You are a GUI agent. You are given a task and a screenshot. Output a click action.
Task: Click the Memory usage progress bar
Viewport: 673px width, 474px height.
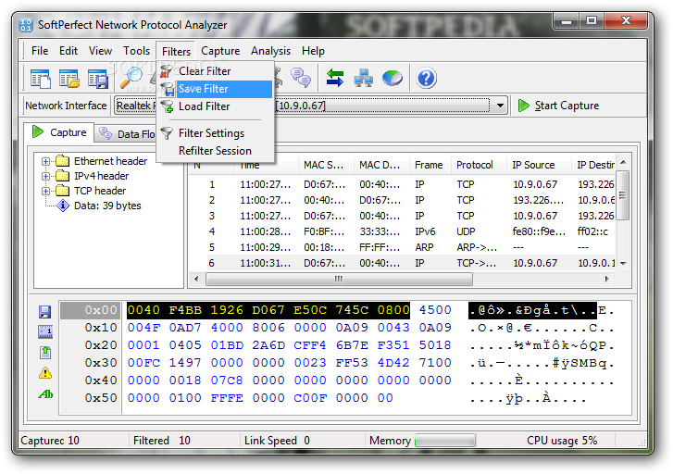point(445,441)
